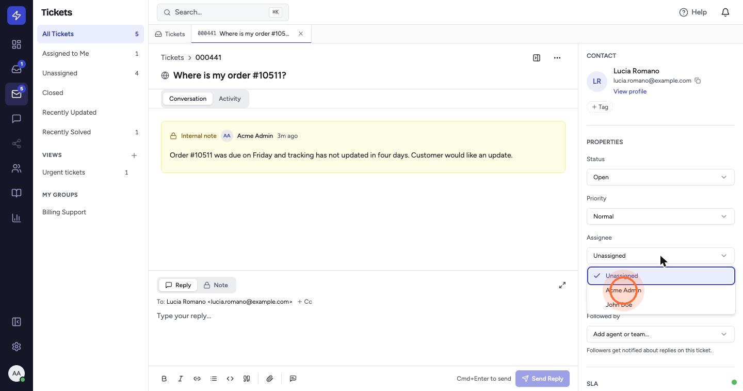
Task: Select Acme Admin in assignee list
Action: click(x=661, y=290)
